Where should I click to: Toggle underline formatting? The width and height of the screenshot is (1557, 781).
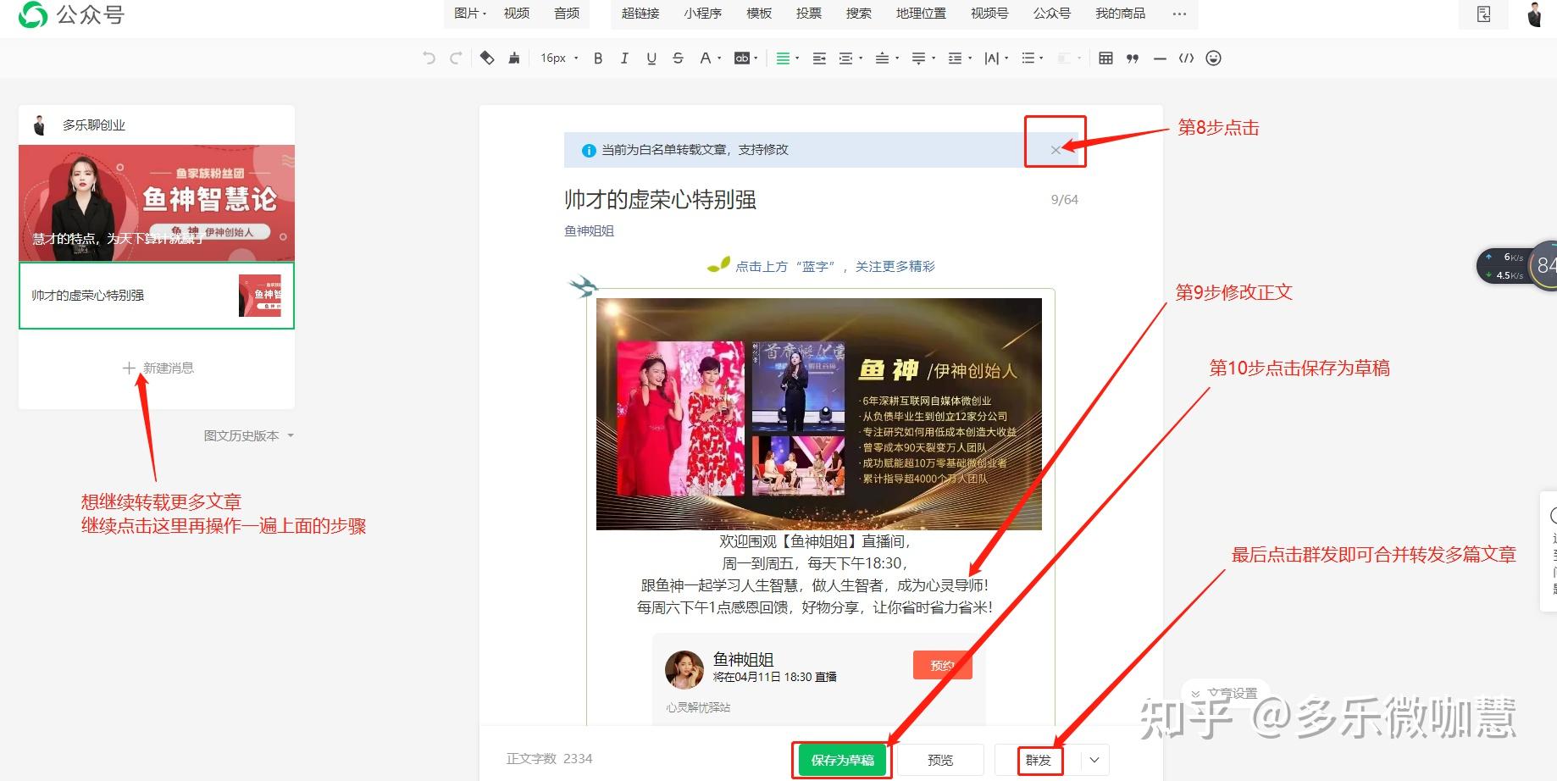click(x=651, y=58)
